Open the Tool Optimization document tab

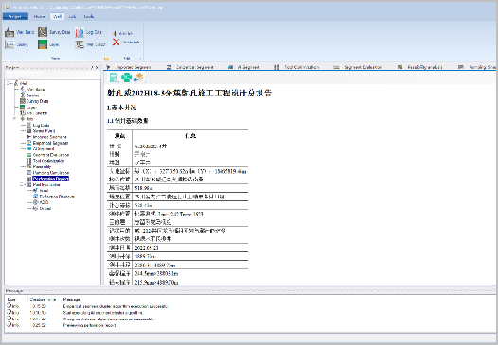[x=296, y=67]
